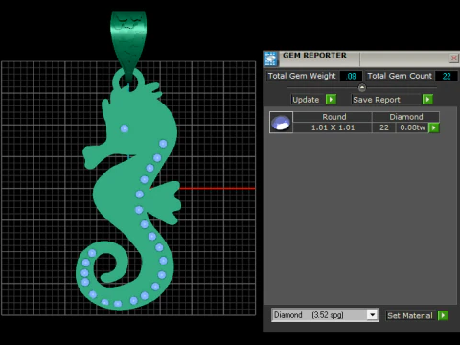This screenshot has height=345, width=460.
Task: Collapse the panel with the round up-arrow
Action: [362, 87]
